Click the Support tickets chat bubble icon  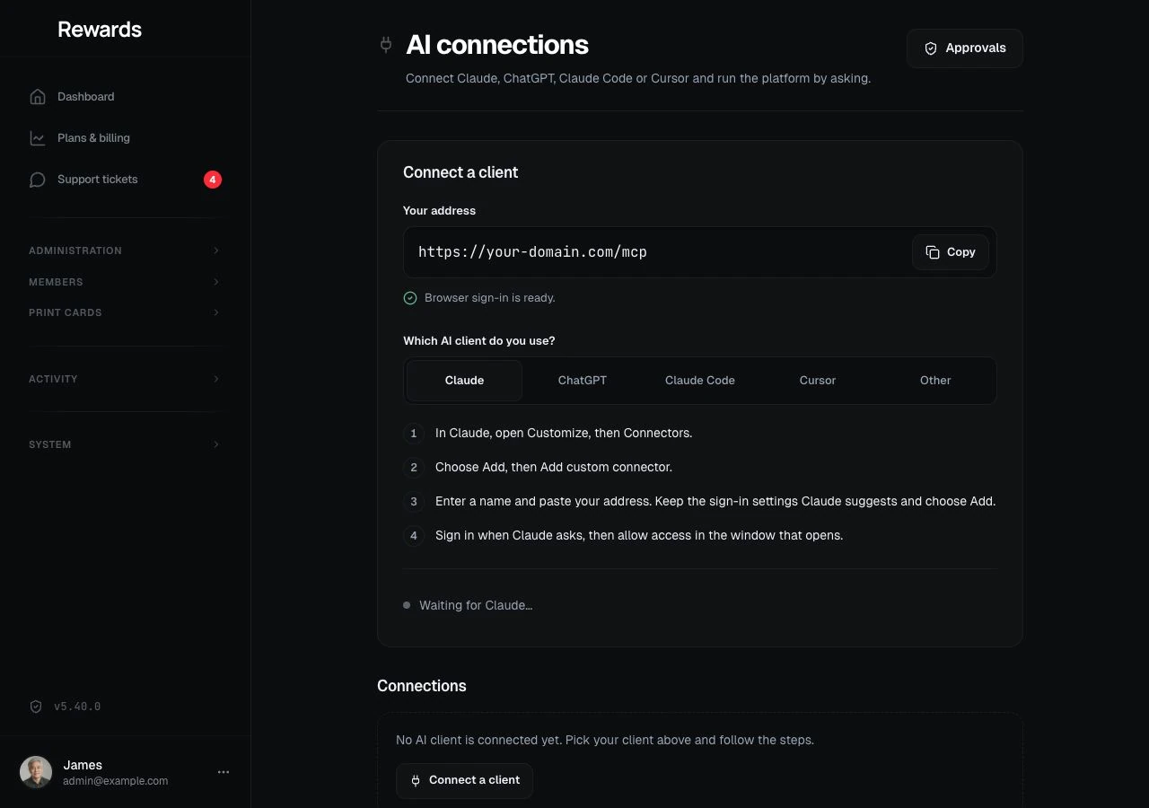pyautogui.click(x=38, y=180)
